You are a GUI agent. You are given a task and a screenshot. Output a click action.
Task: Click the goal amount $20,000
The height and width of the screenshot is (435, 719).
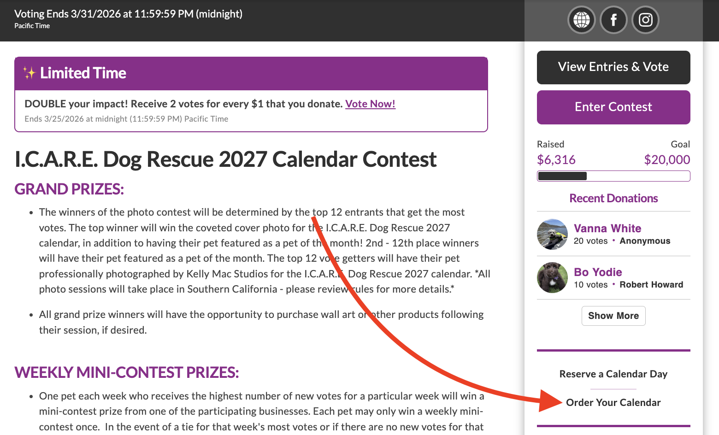(x=667, y=160)
